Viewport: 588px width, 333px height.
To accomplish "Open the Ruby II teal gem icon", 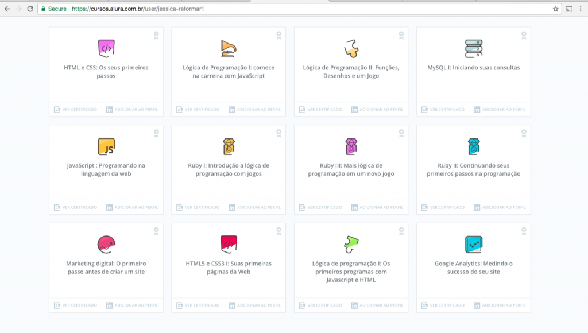I will click(473, 146).
